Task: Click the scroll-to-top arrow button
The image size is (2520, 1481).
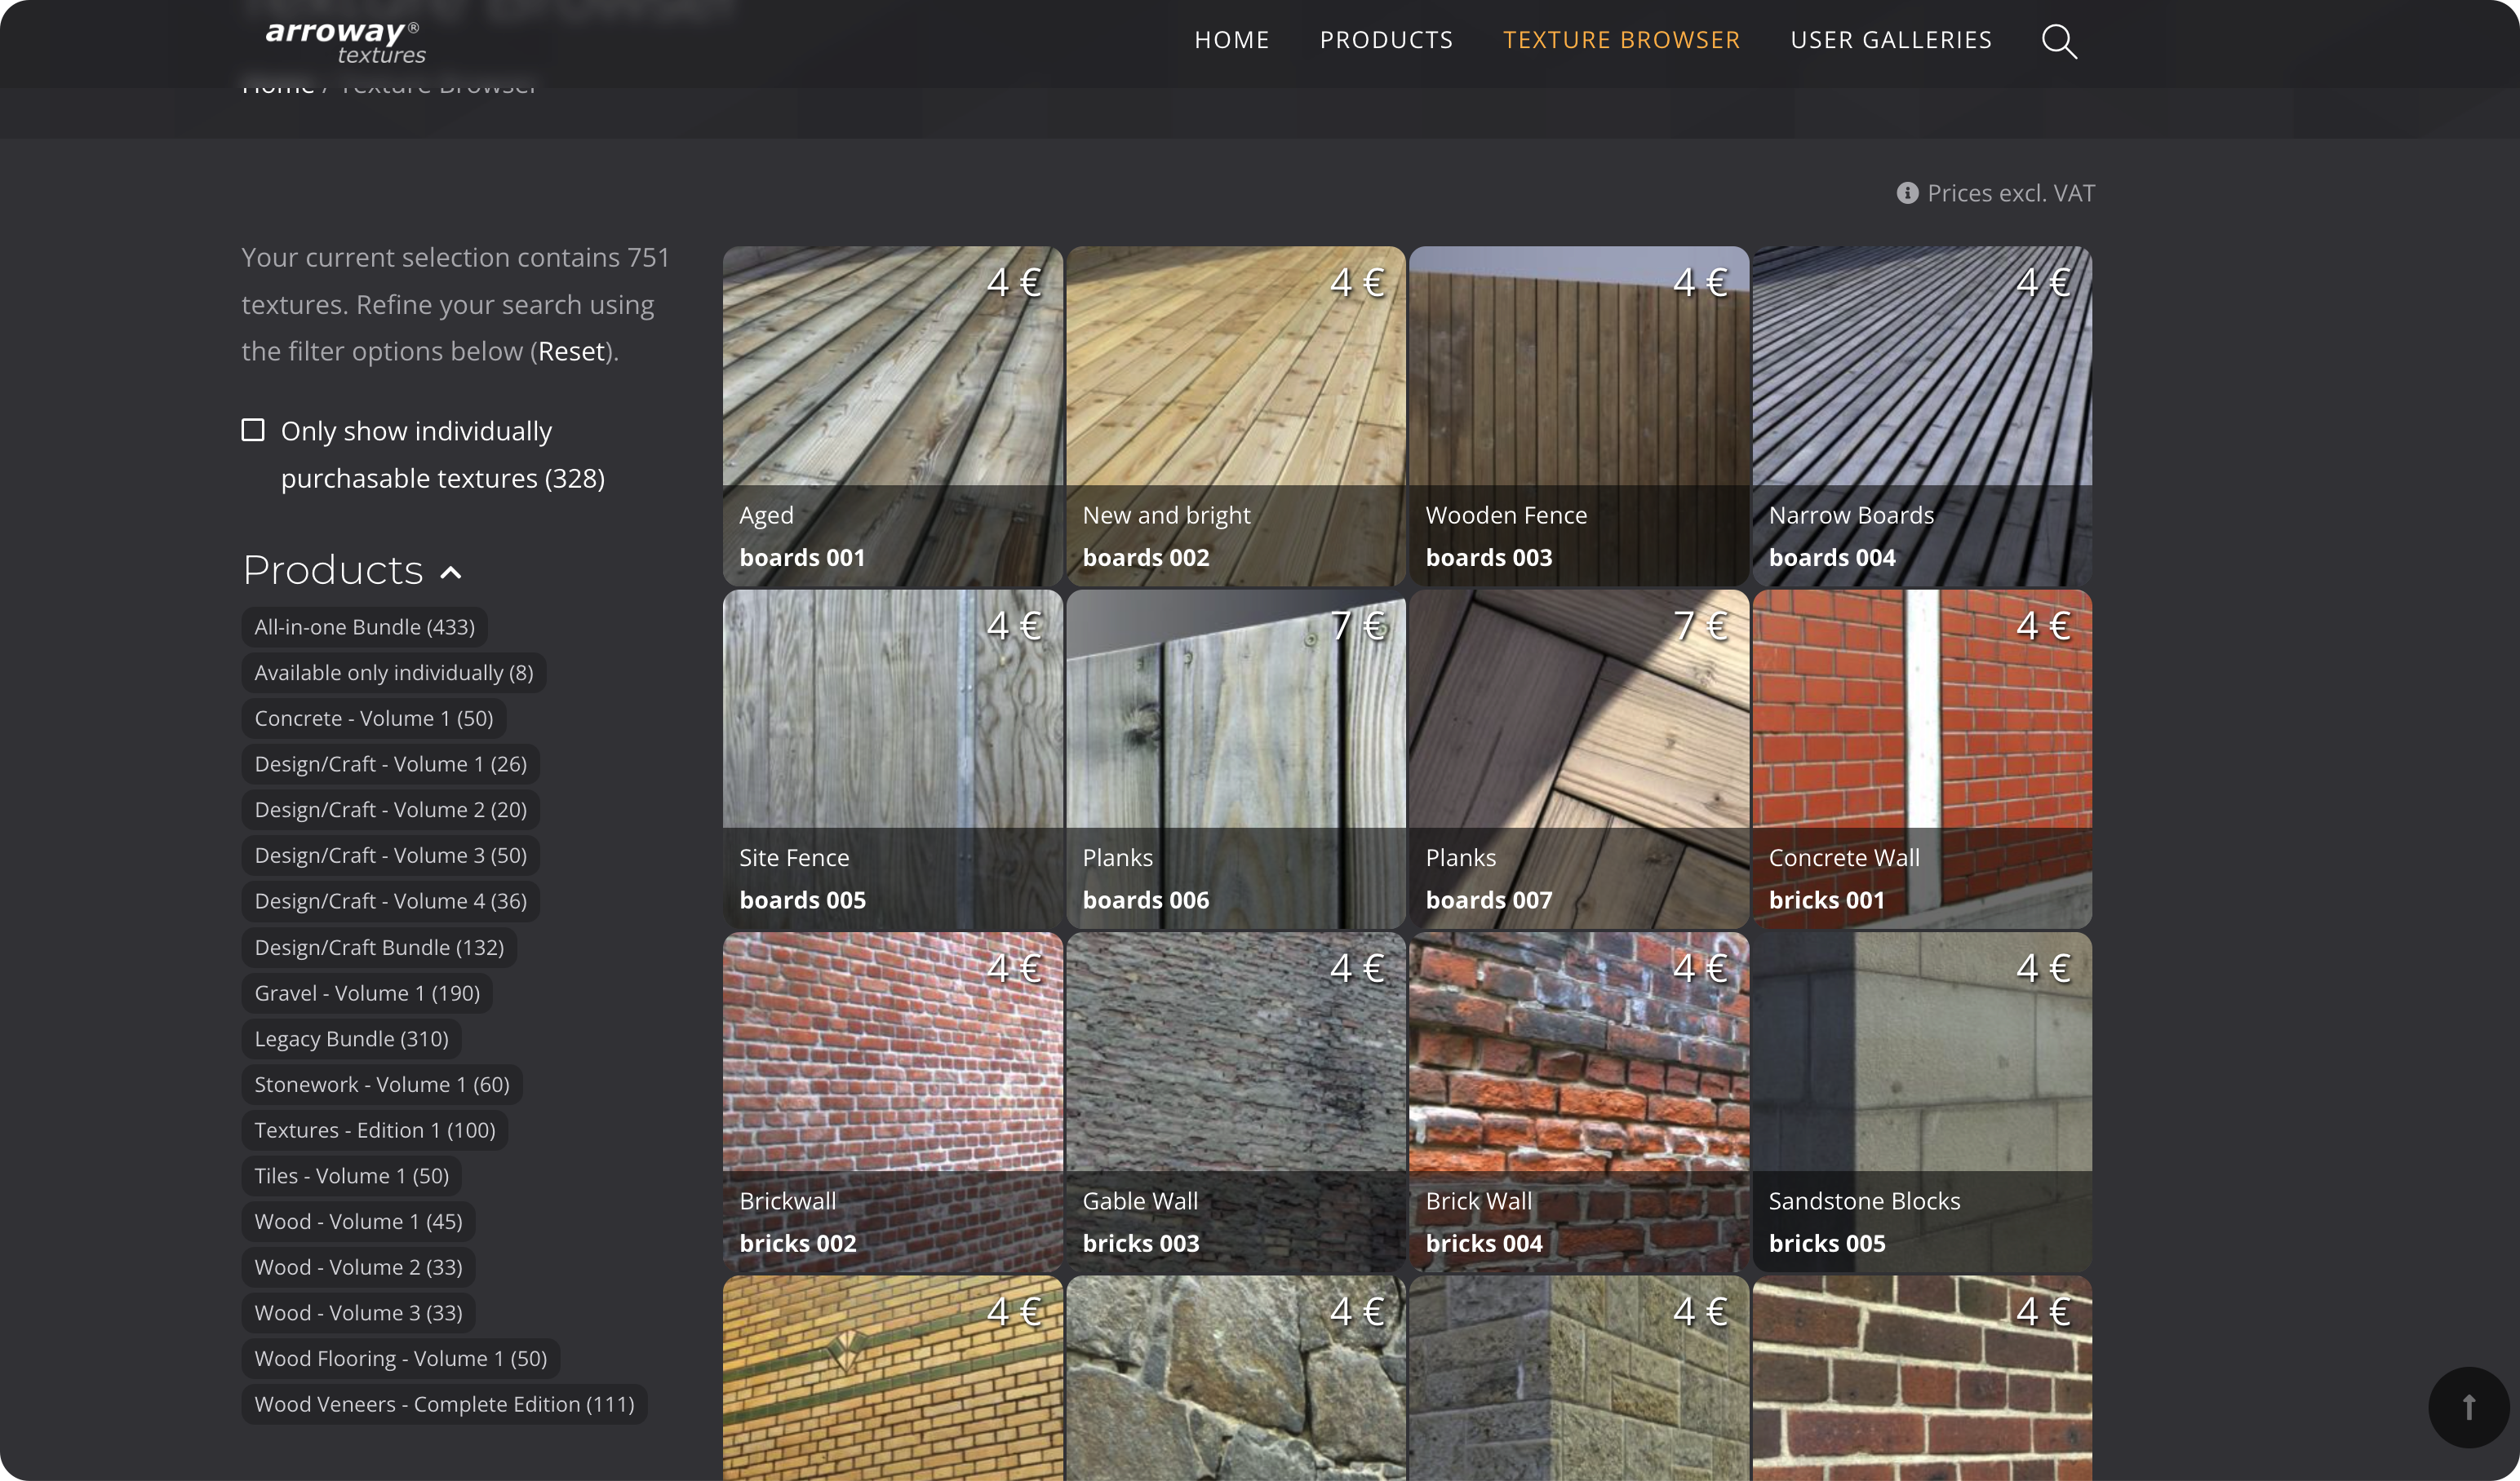Action: (x=2468, y=1407)
